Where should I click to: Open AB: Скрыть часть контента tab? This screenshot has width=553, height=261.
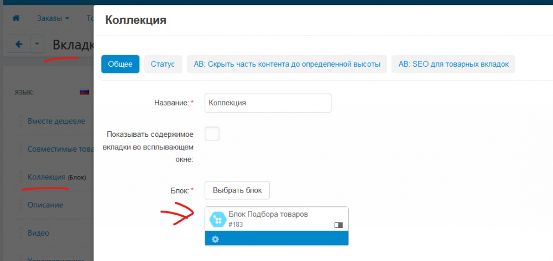(x=286, y=64)
